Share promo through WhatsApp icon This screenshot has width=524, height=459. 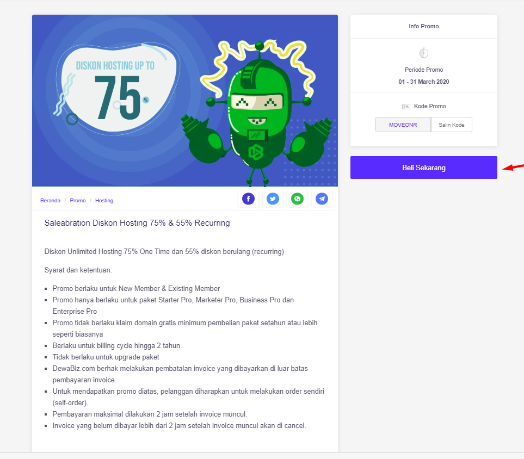coord(297,199)
